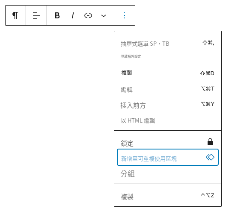Click 複製 with the ^⌥Z shortcut
This screenshot has height=214, width=229.
pos(168,196)
